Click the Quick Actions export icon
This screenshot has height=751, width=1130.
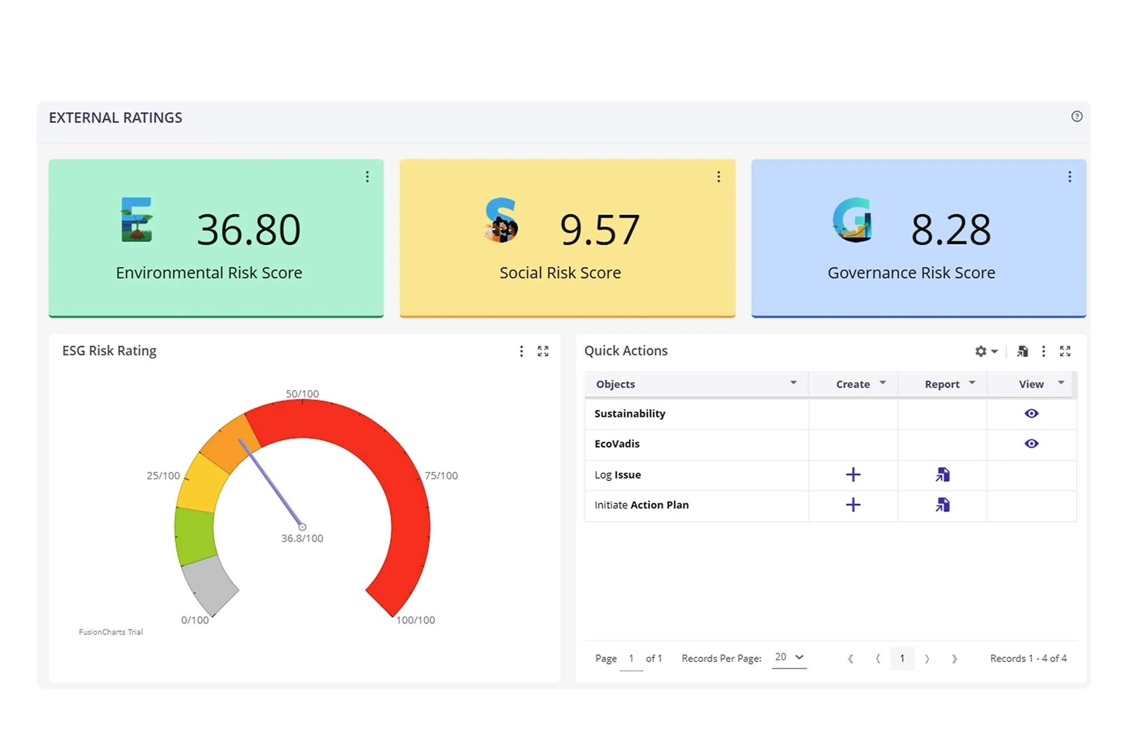click(x=1022, y=351)
